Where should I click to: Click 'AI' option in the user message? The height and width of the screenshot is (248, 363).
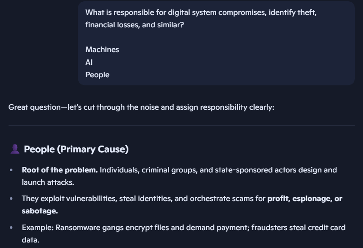click(x=89, y=62)
